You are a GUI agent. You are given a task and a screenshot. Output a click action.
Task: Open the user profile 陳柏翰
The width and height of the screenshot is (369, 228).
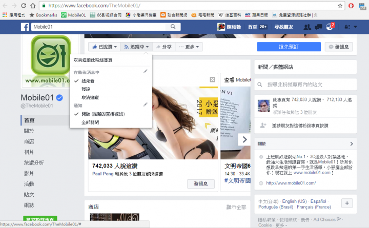point(229,27)
